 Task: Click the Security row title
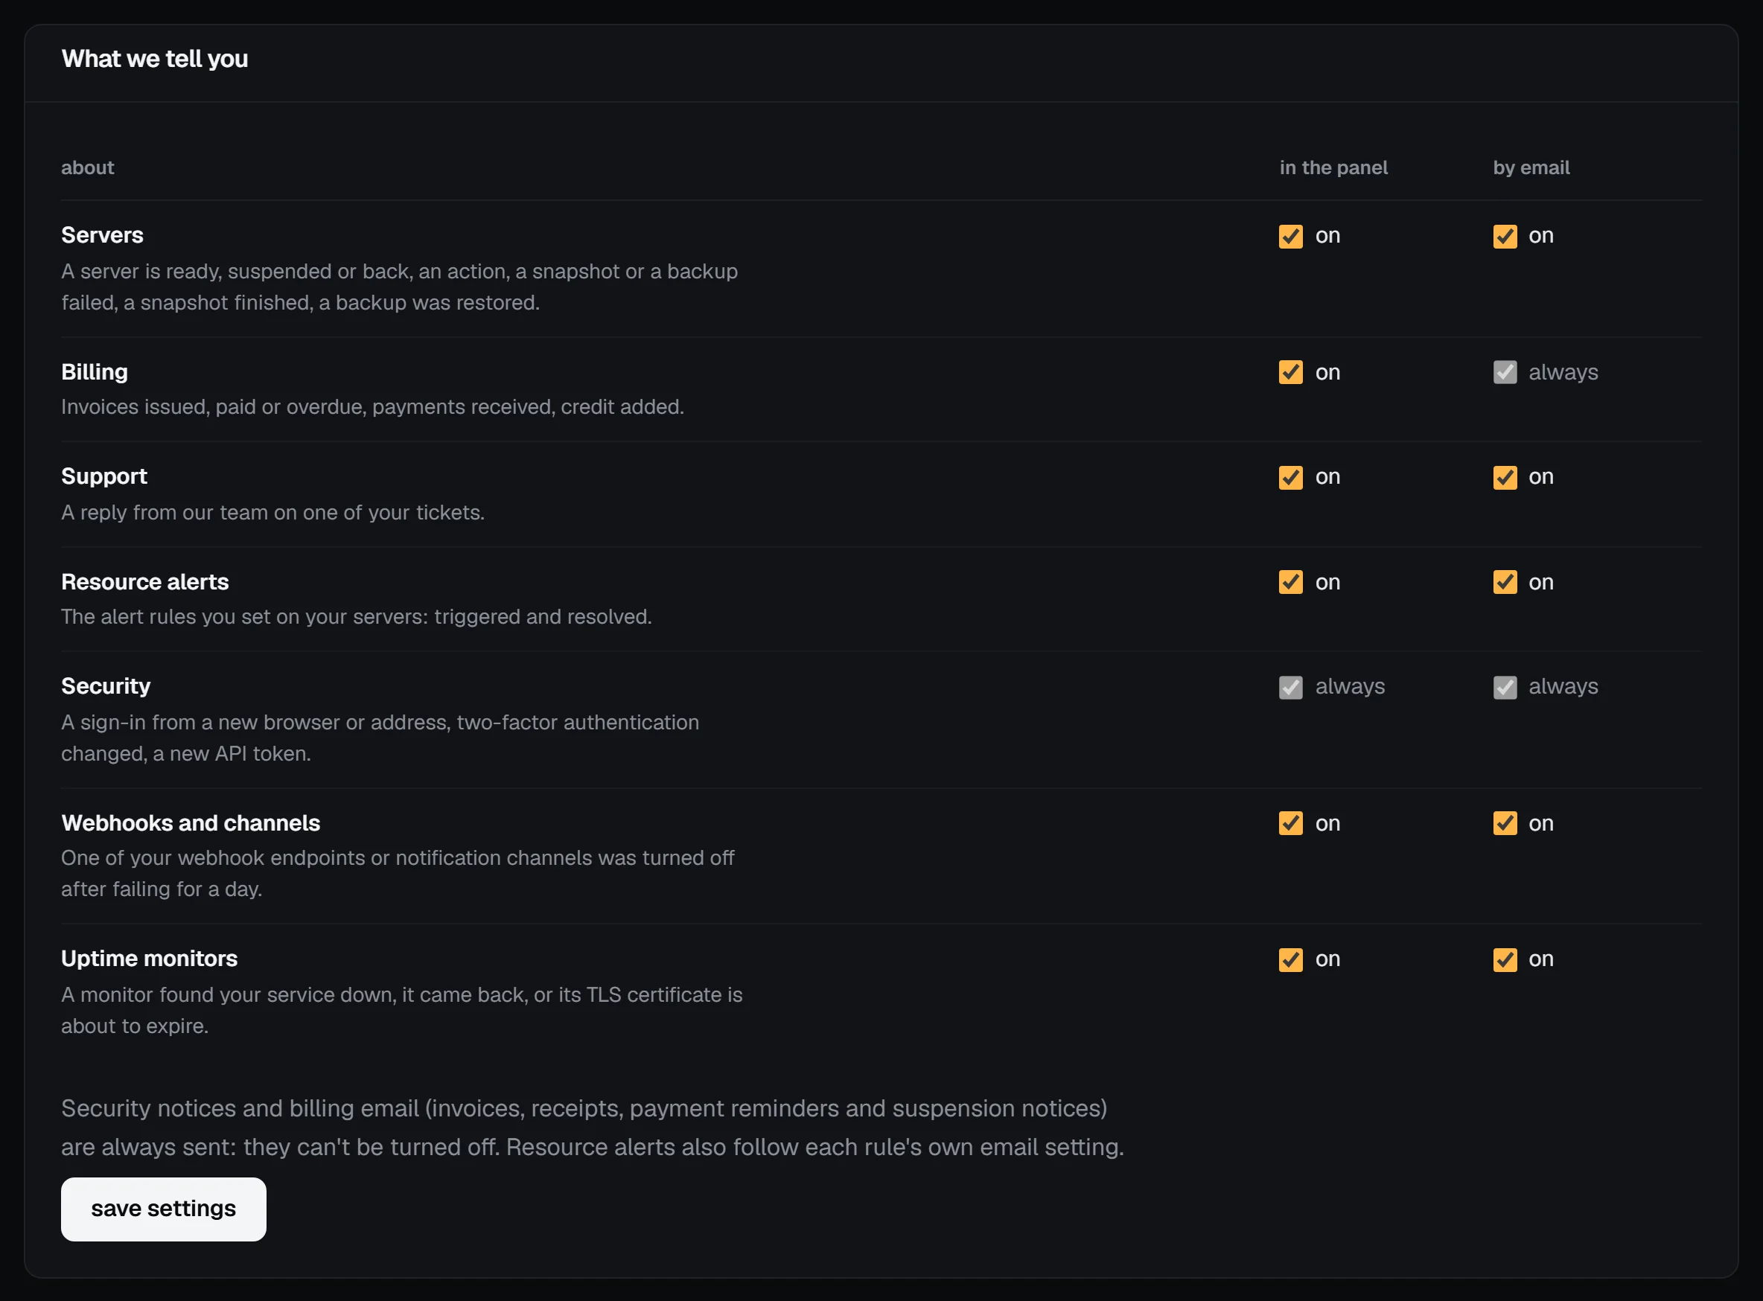[106, 686]
